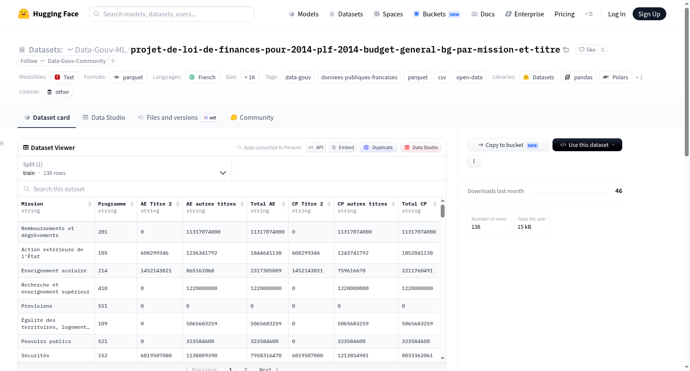The width and height of the screenshot is (690, 371).
Task: Sort the CP Titre 2 column
Action: point(329,204)
